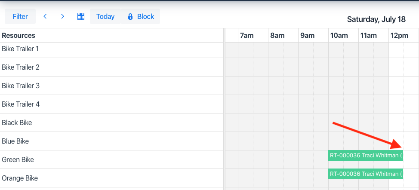Open Green Bike RT-000036 booking

[365, 155]
